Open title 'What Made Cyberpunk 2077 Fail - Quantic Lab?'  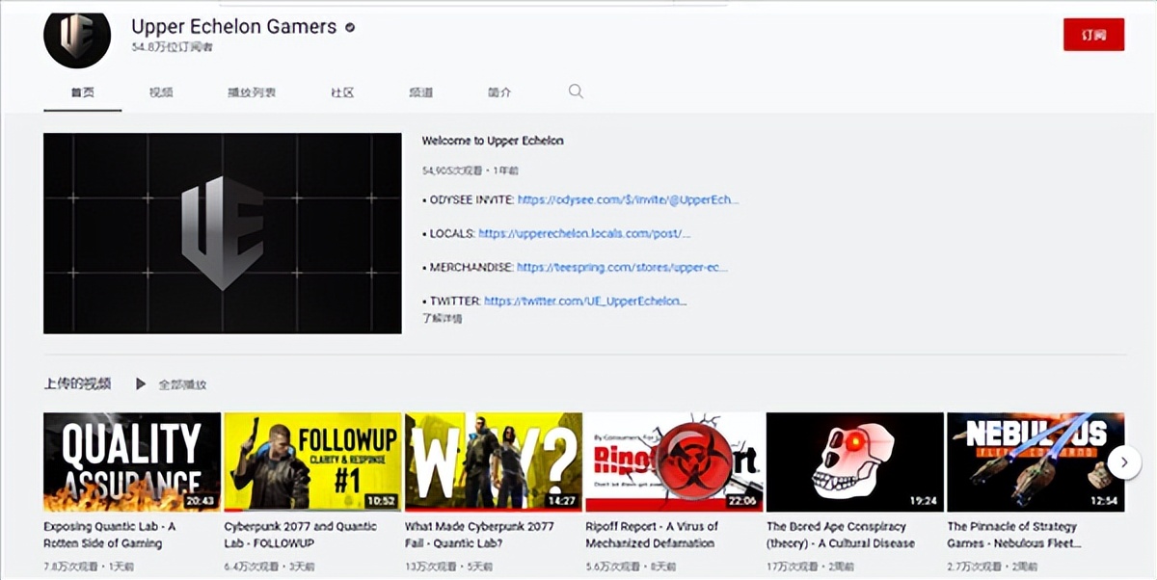pyautogui.click(x=479, y=535)
